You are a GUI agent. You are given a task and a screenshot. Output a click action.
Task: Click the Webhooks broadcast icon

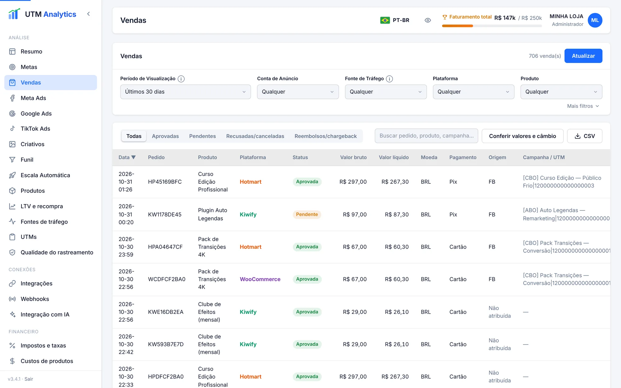12,299
